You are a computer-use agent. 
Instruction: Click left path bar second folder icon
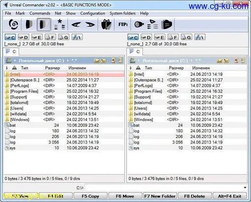(x=103, y=61)
